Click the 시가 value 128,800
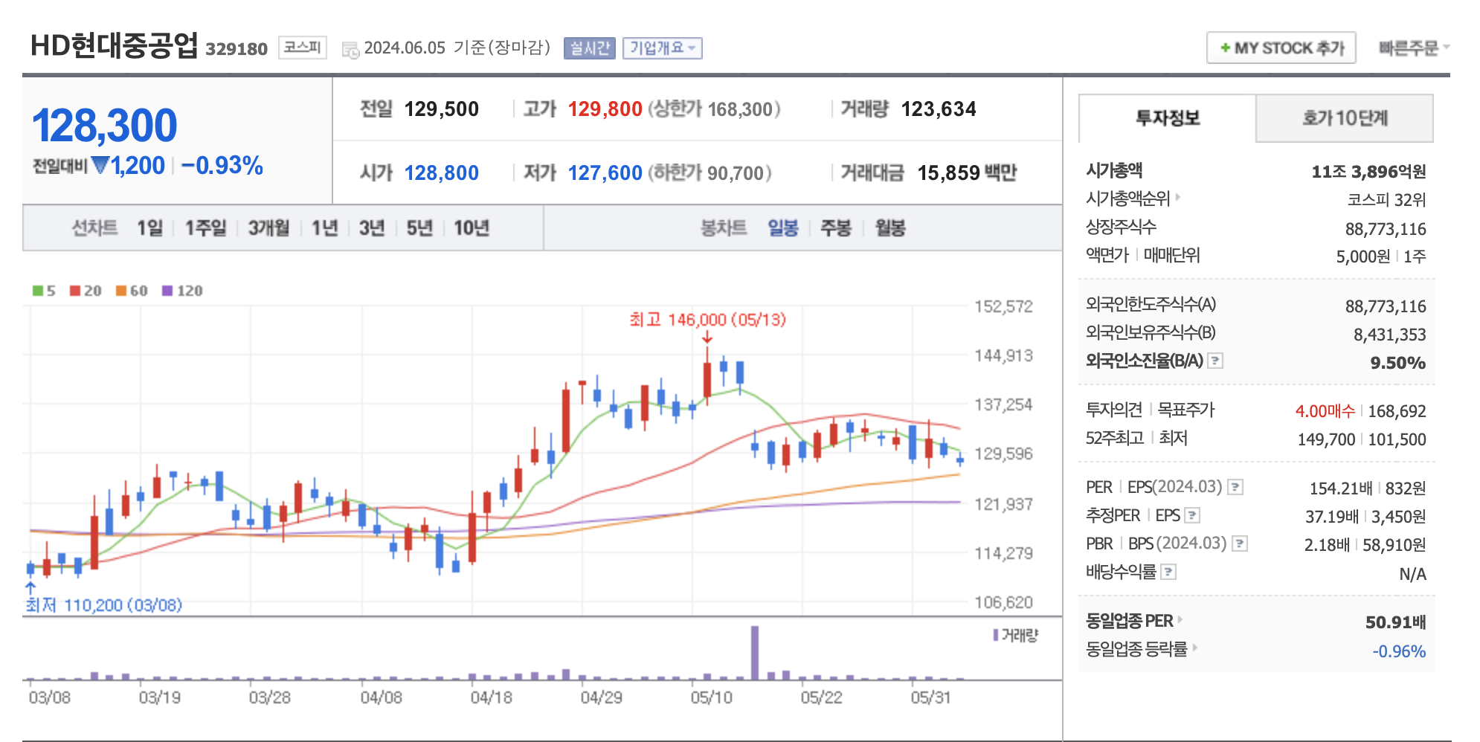The width and height of the screenshot is (1480, 742). click(442, 173)
